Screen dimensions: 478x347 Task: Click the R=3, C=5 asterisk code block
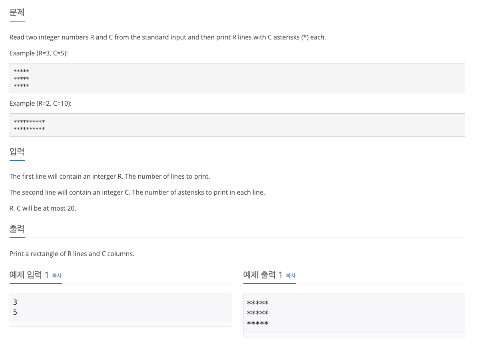(237, 78)
